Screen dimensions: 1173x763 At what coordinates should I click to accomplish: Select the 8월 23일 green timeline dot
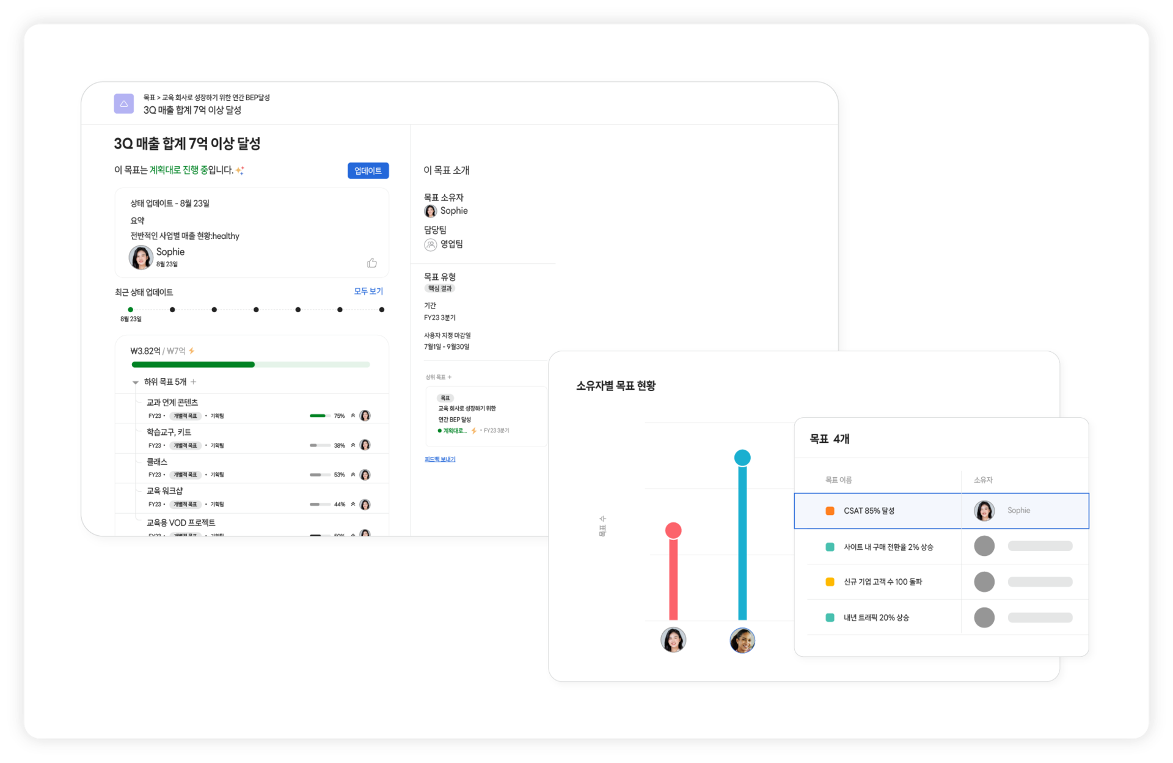pyautogui.click(x=131, y=310)
